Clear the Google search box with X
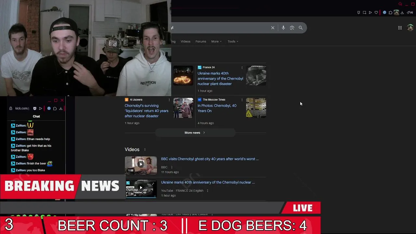This screenshot has width=416, height=234. 273,28
